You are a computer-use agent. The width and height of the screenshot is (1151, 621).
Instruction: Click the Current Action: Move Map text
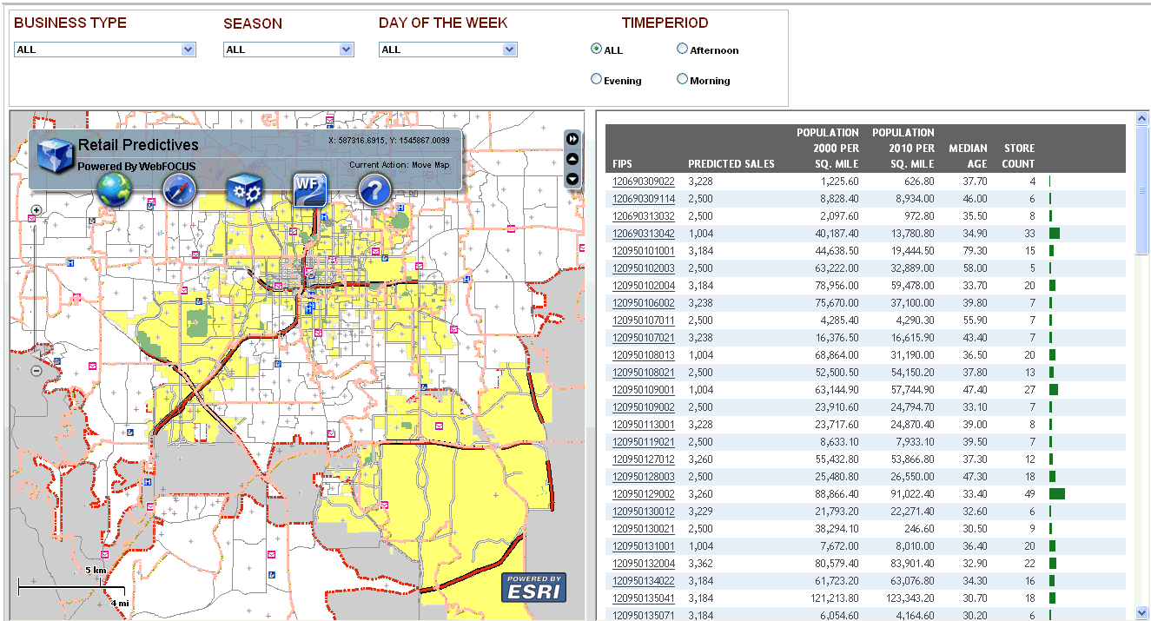[400, 164]
